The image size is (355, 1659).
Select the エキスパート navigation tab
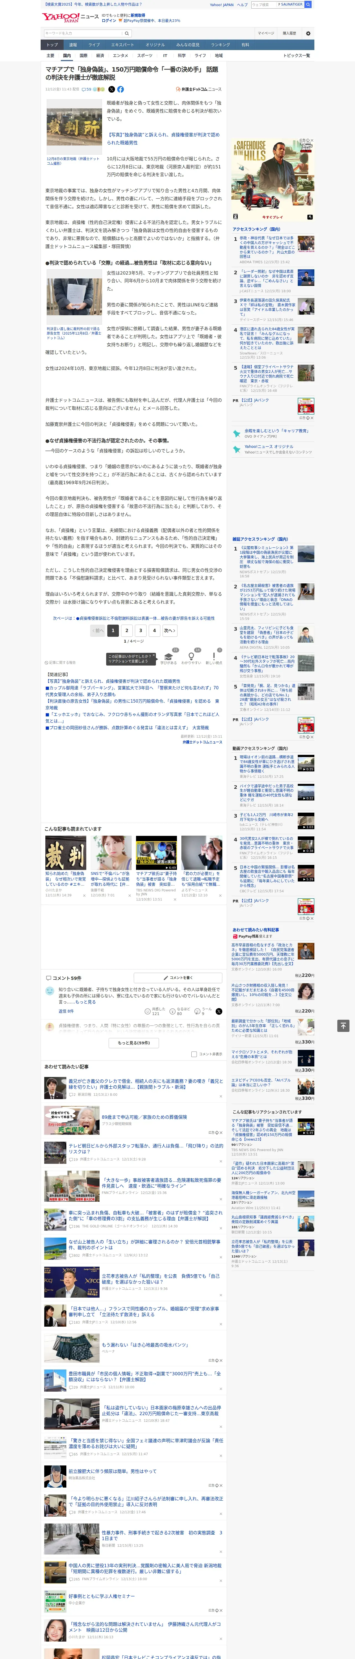[122, 45]
